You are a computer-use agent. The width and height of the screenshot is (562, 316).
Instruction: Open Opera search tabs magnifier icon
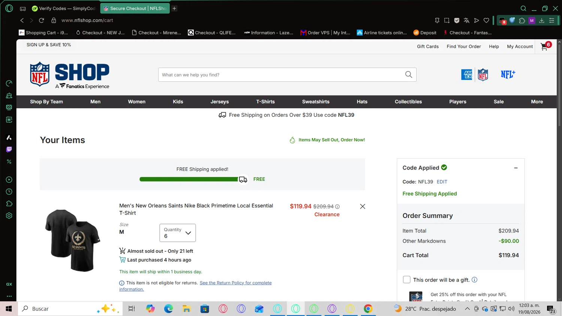(x=523, y=8)
